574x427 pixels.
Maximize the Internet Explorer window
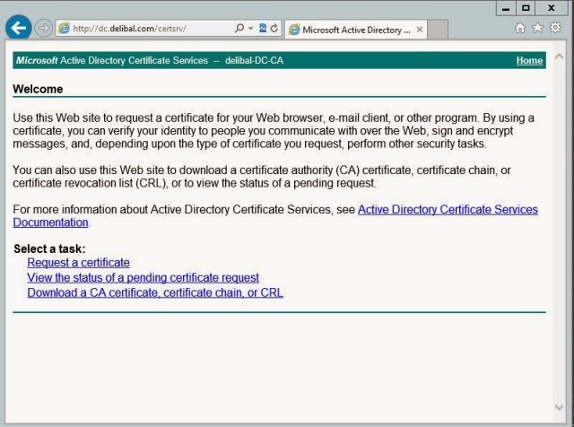click(526, 7)
